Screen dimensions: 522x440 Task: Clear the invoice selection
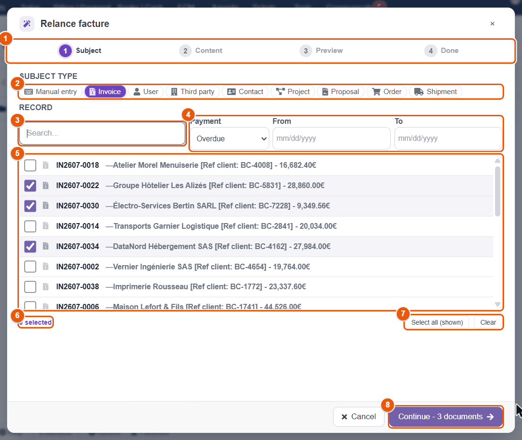(x=488, y=322)
